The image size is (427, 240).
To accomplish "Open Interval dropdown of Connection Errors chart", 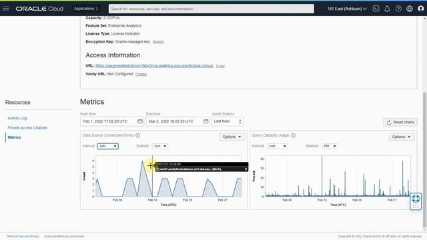I will 107,146.
